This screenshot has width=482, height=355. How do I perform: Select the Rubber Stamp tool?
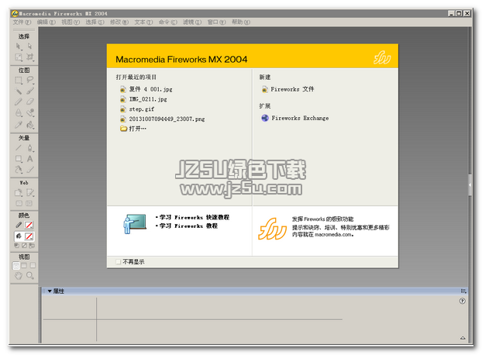pyautogui.click(x=29, y=113)
